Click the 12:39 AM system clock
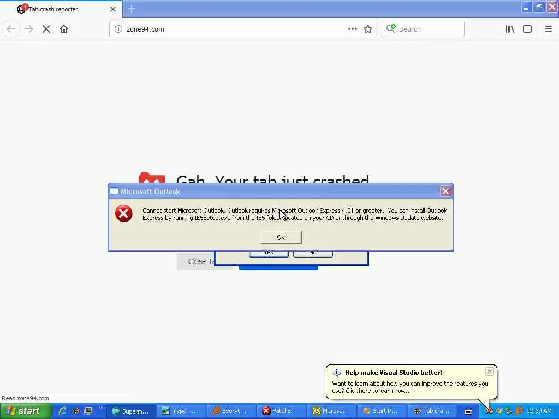Screen dimensions: 559x419 point(539,411)
